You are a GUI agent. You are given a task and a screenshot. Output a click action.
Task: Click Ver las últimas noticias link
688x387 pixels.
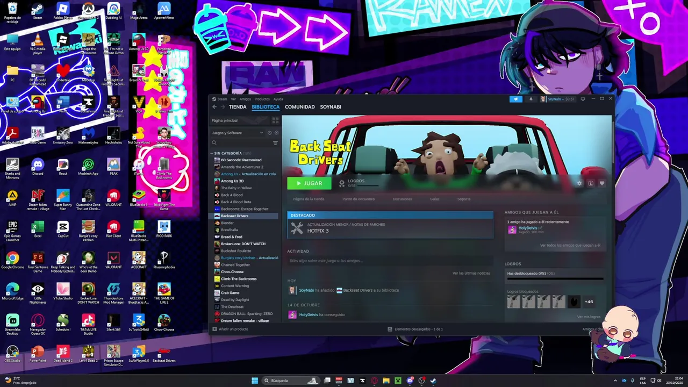[x=471, y=273]
